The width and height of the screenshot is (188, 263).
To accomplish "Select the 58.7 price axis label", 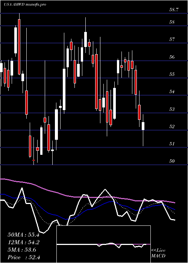I will (174, 10).
